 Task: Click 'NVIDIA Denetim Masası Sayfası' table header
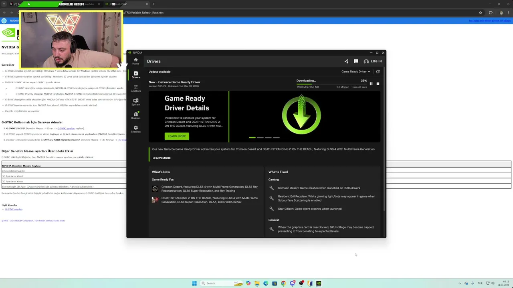pos(21,166)
